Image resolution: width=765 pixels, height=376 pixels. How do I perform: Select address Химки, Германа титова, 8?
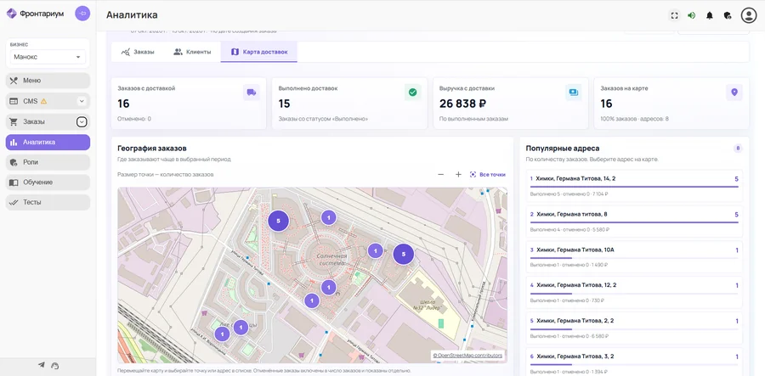pyautogui.click(x=634, y=222)
